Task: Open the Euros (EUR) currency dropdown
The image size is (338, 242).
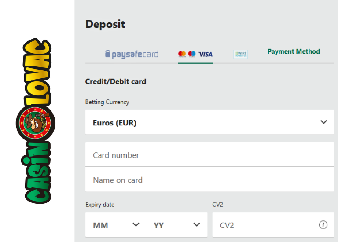Action: coord(209,122)
